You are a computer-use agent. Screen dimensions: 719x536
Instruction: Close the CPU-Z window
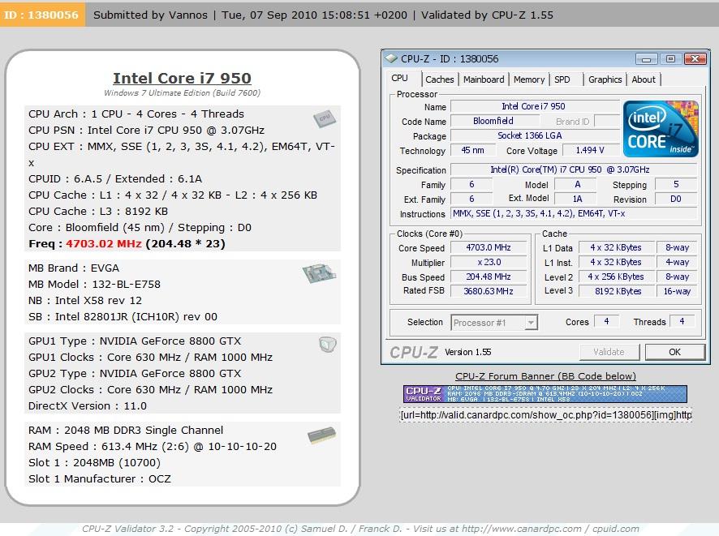click(x=695, y=59)
